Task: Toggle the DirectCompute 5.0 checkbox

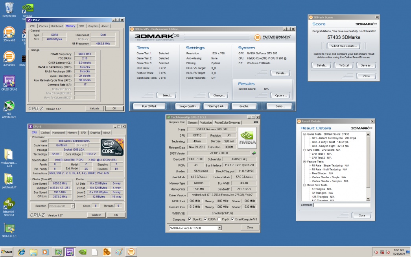Action: (x=233, y=219)
